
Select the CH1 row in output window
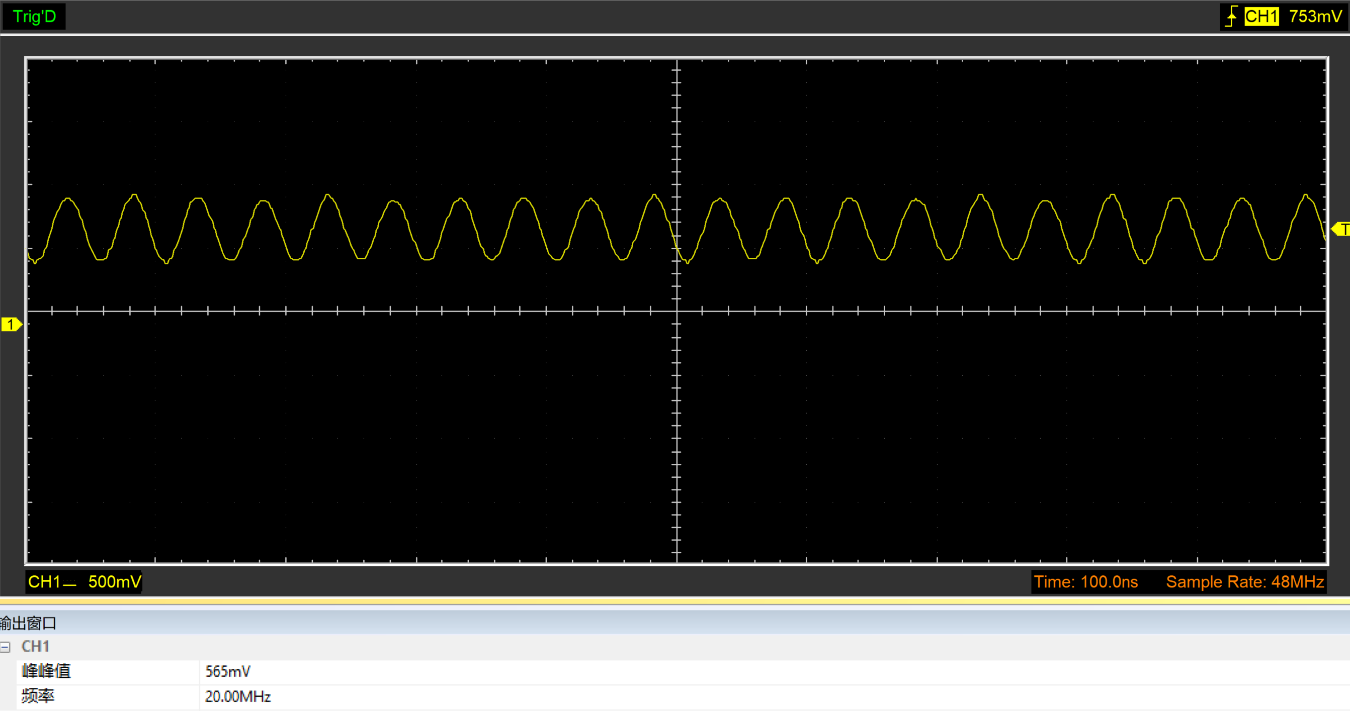point(675,647)
